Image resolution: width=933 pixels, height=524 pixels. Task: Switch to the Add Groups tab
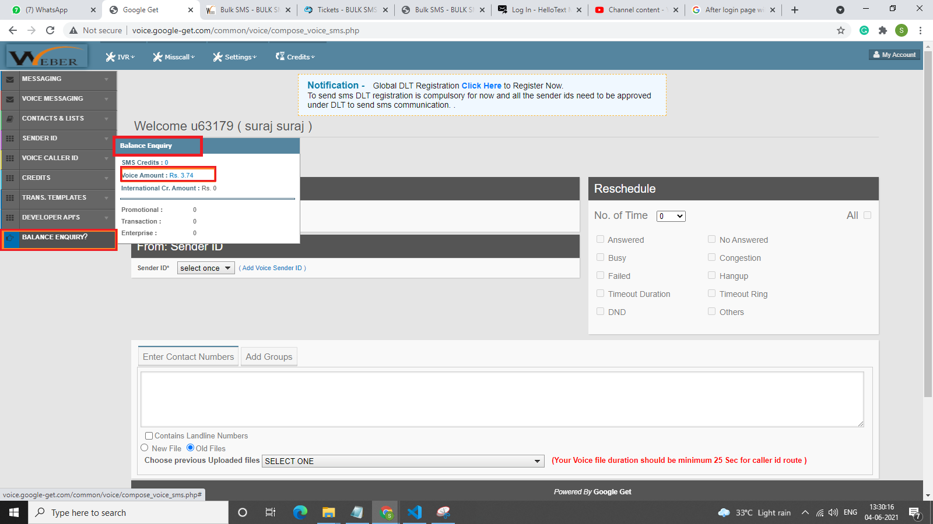coord(269,357)
